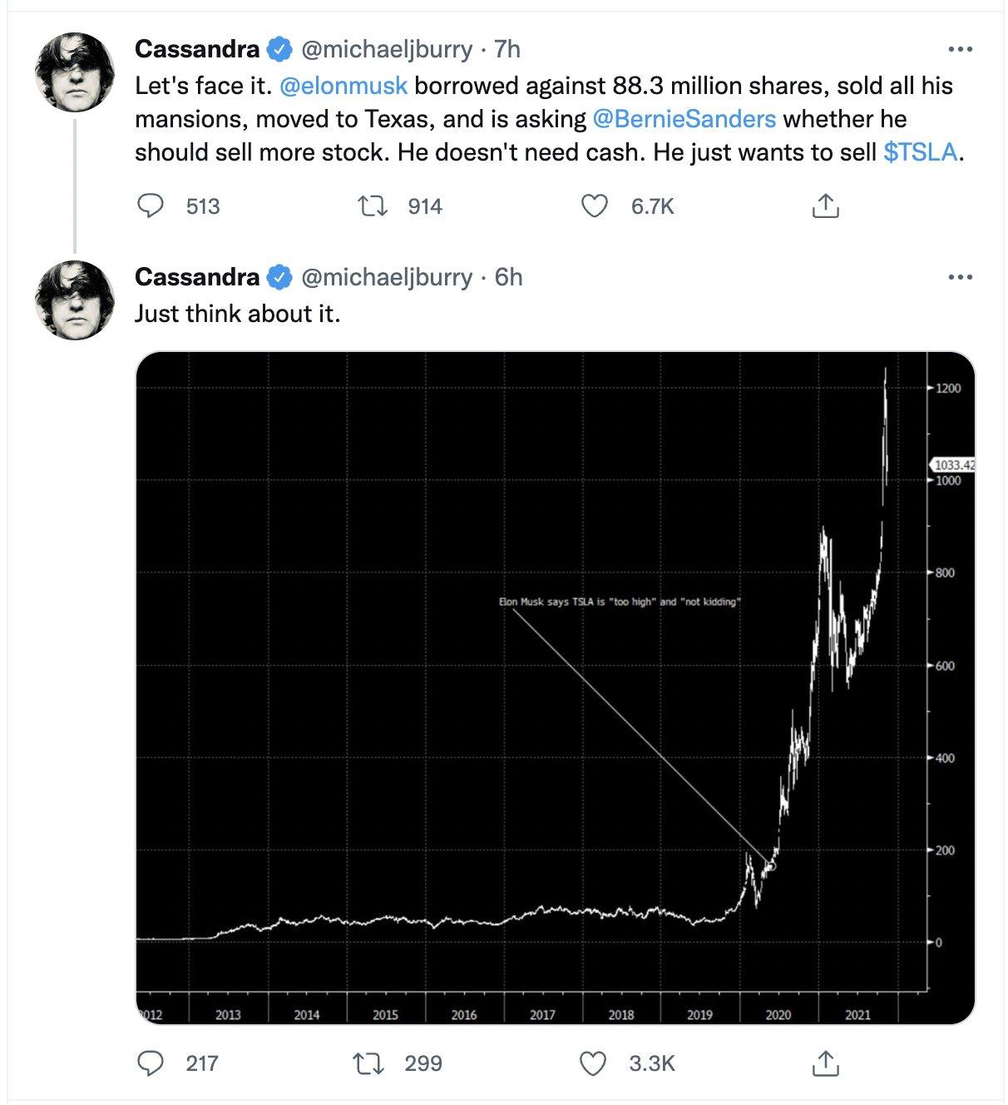Open the 6h timestamp of second tweet
Screen dimensions: 1008x1105
click(509, 277)
